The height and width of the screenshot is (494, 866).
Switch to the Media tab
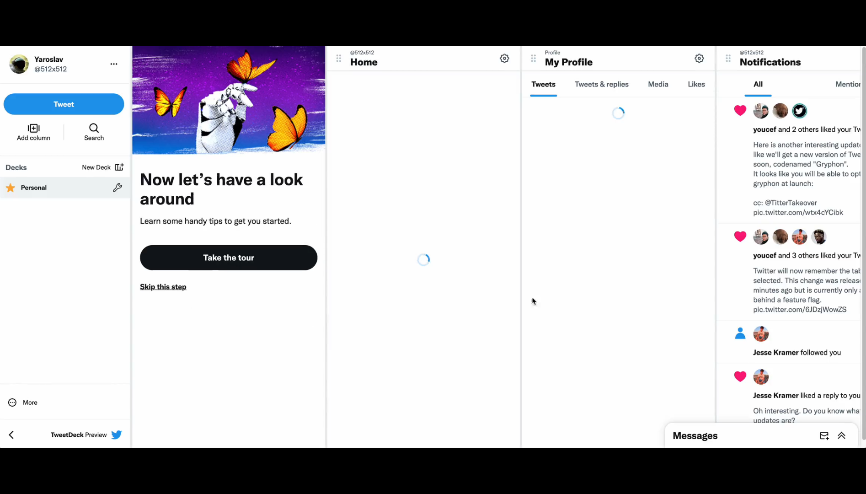(658, 84)
